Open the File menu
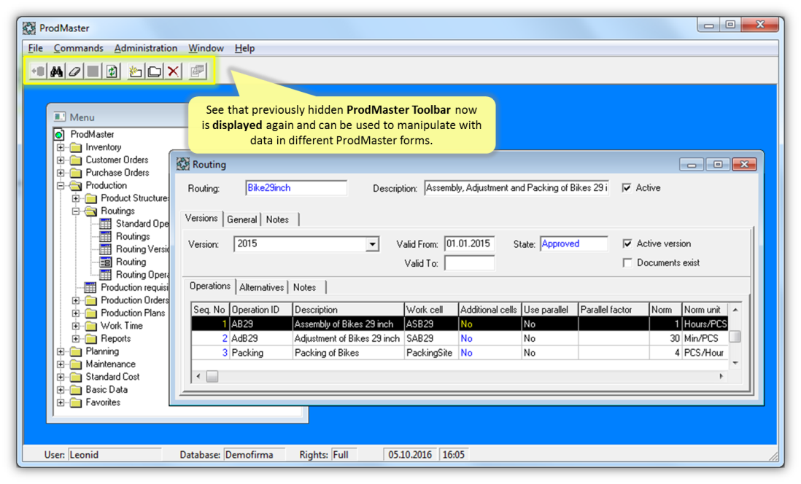Screen dimensions: 801x484 [x=35, y=48]
